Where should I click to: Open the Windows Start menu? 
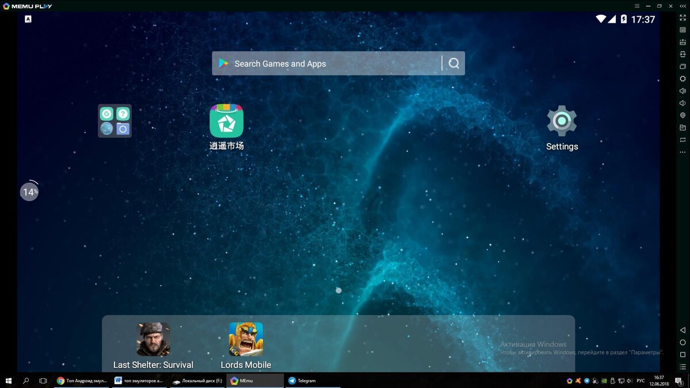[x=9, y=381]
